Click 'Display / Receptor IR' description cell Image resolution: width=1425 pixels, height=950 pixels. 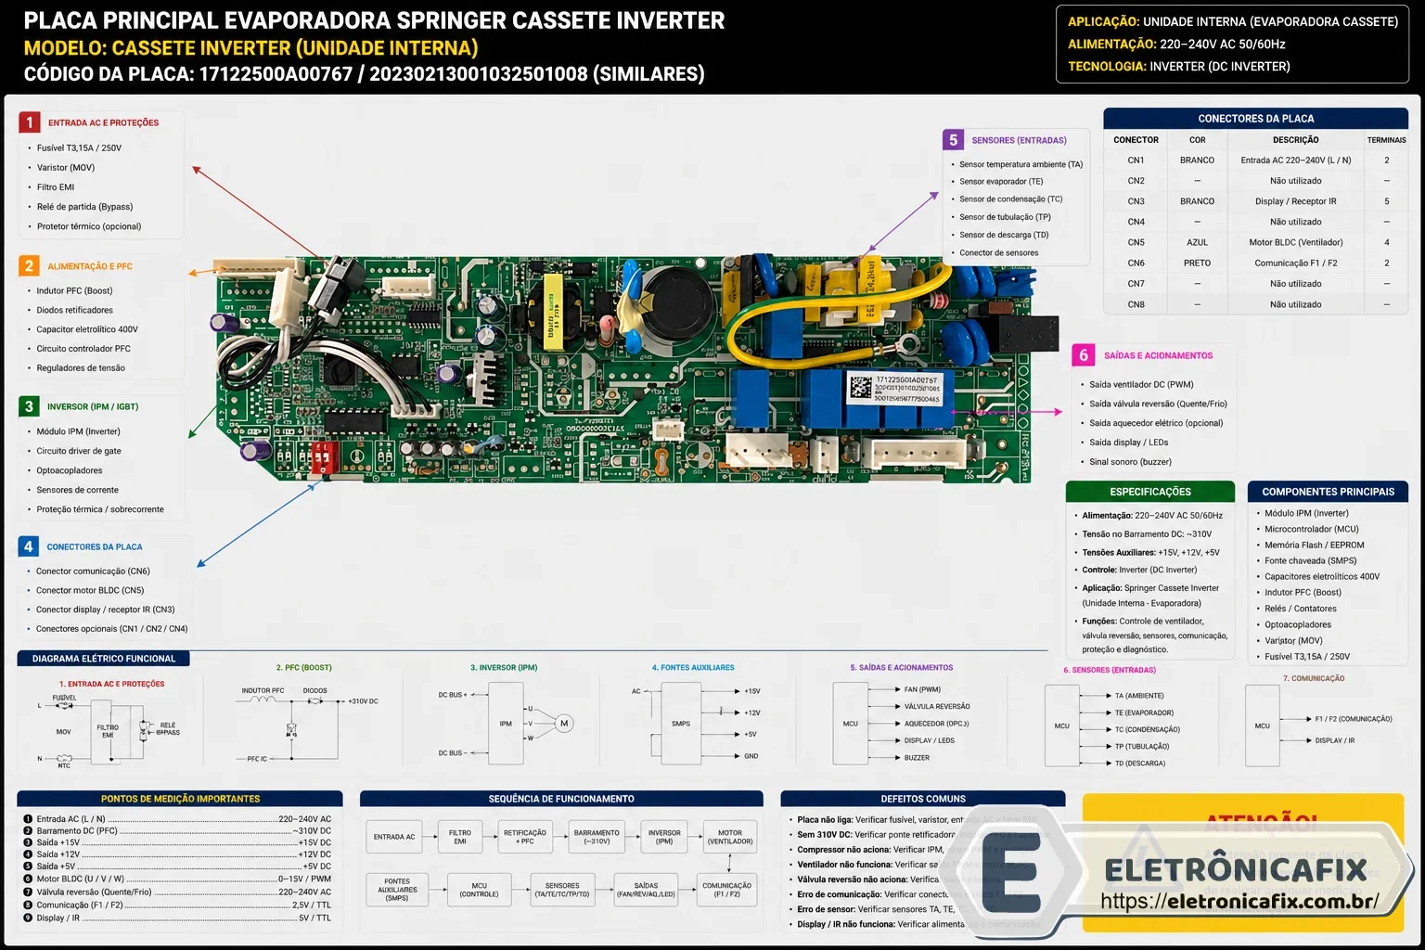(x=1296, y=201)
